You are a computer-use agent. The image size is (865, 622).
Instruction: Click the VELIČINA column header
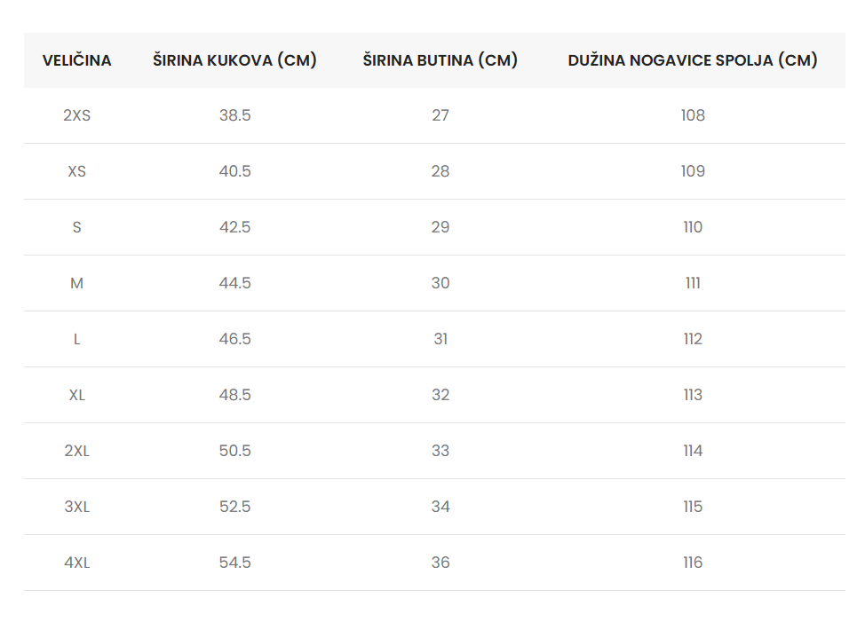pyautogui.click(x=77, y=60)
